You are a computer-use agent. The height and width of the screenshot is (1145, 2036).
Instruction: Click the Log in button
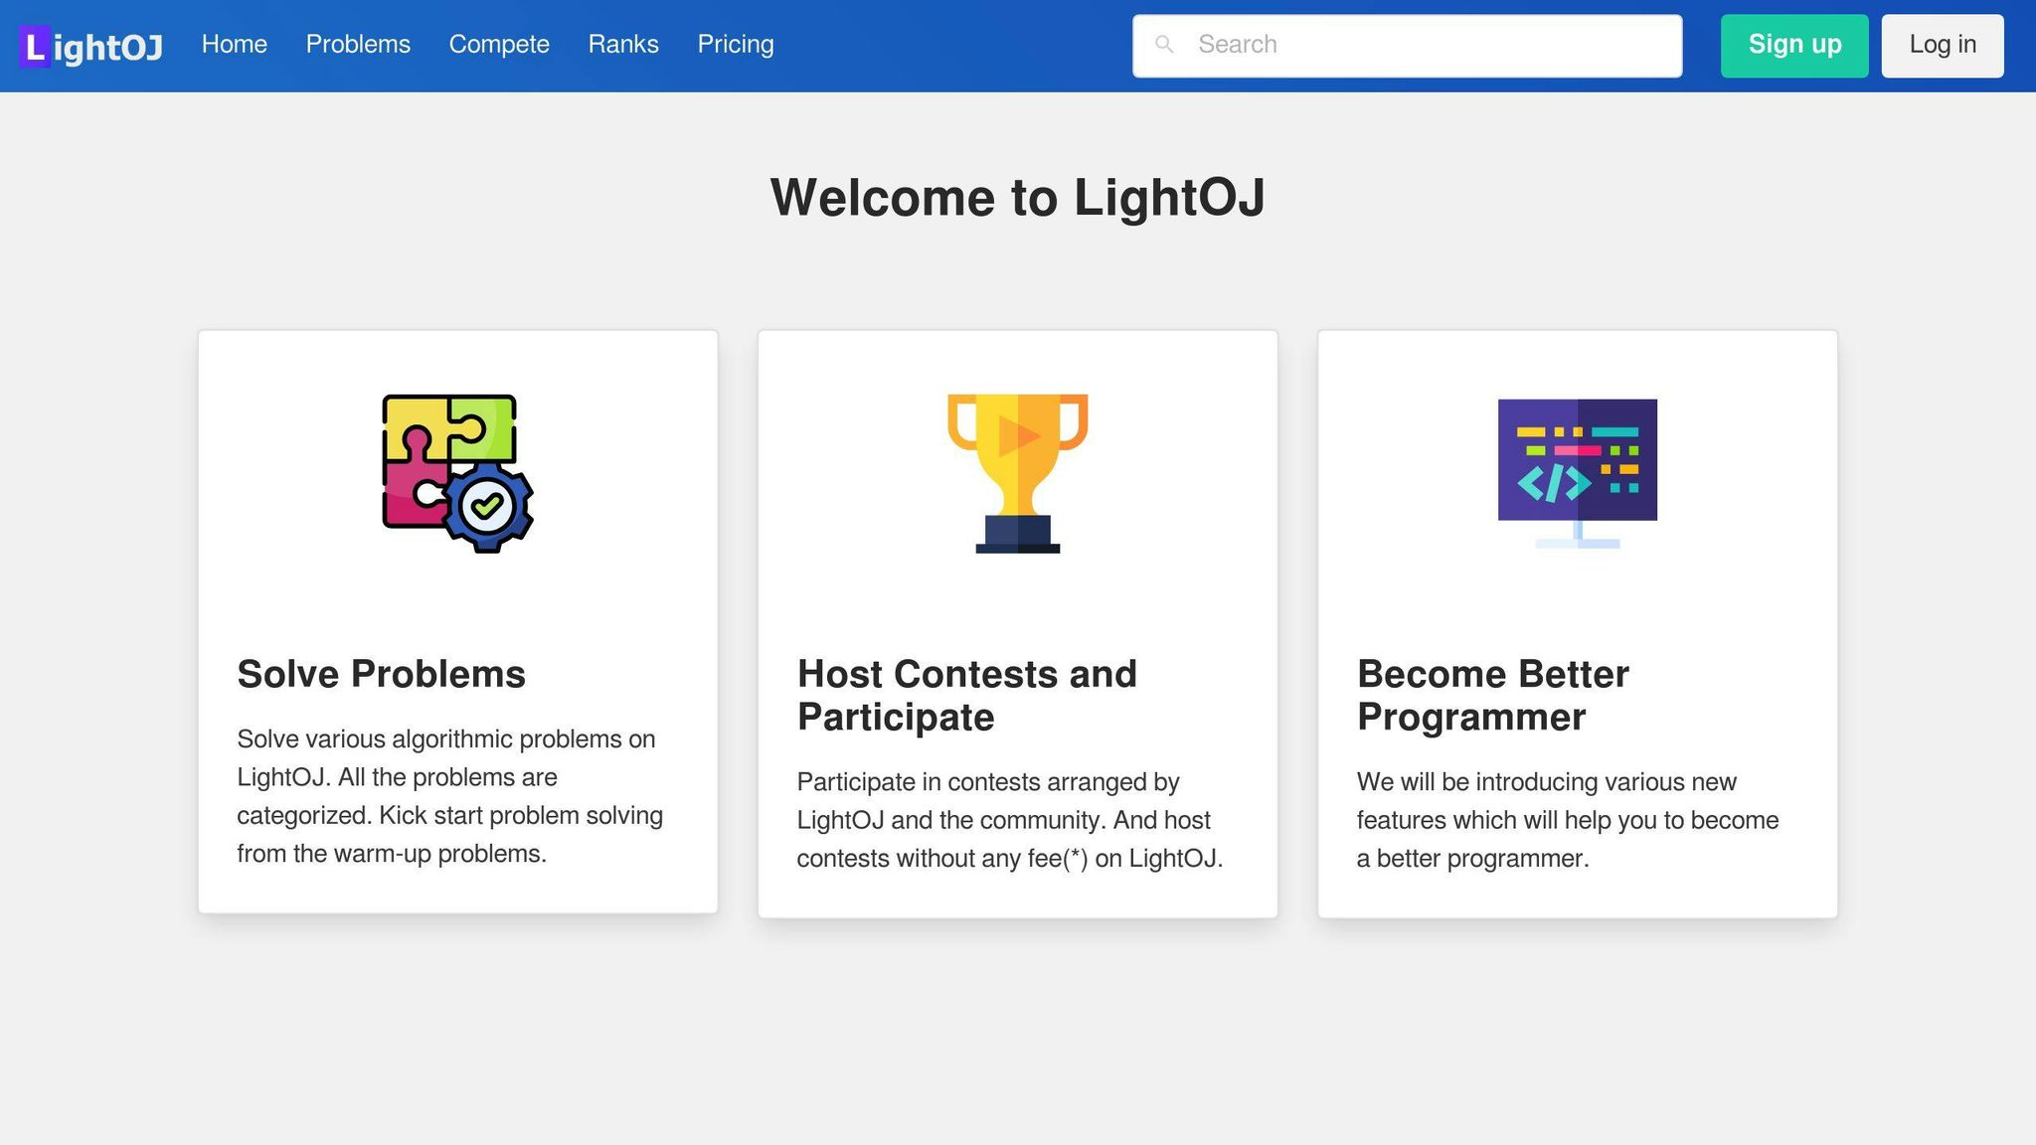(1942, 45)
